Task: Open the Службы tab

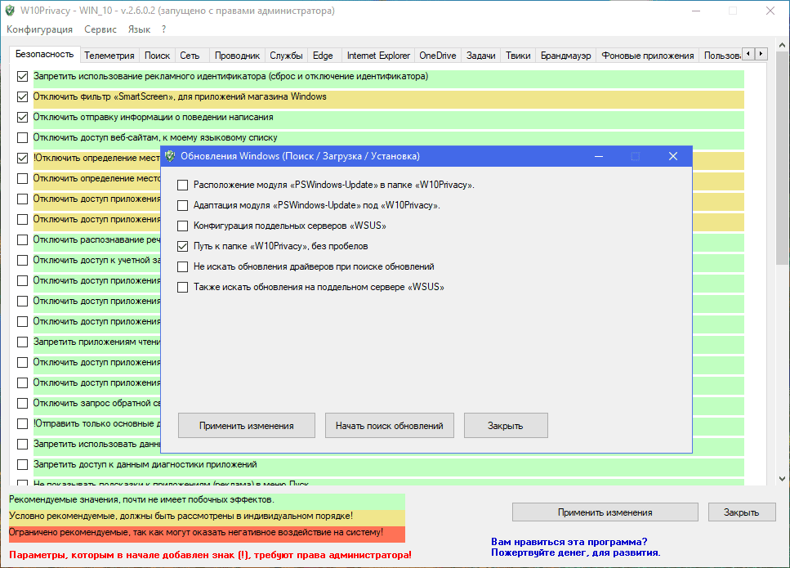Action: point(286,56)
